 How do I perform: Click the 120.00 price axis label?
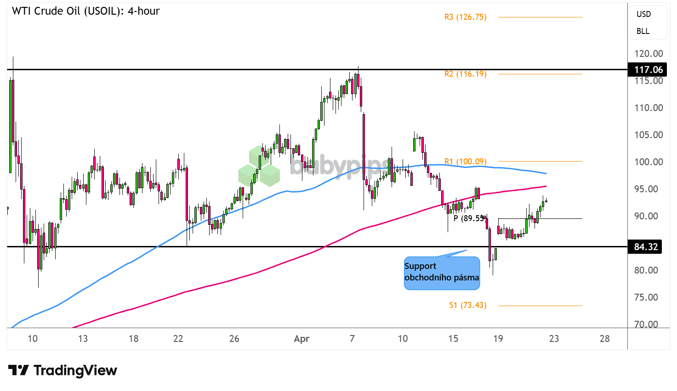tap(649, 54)
